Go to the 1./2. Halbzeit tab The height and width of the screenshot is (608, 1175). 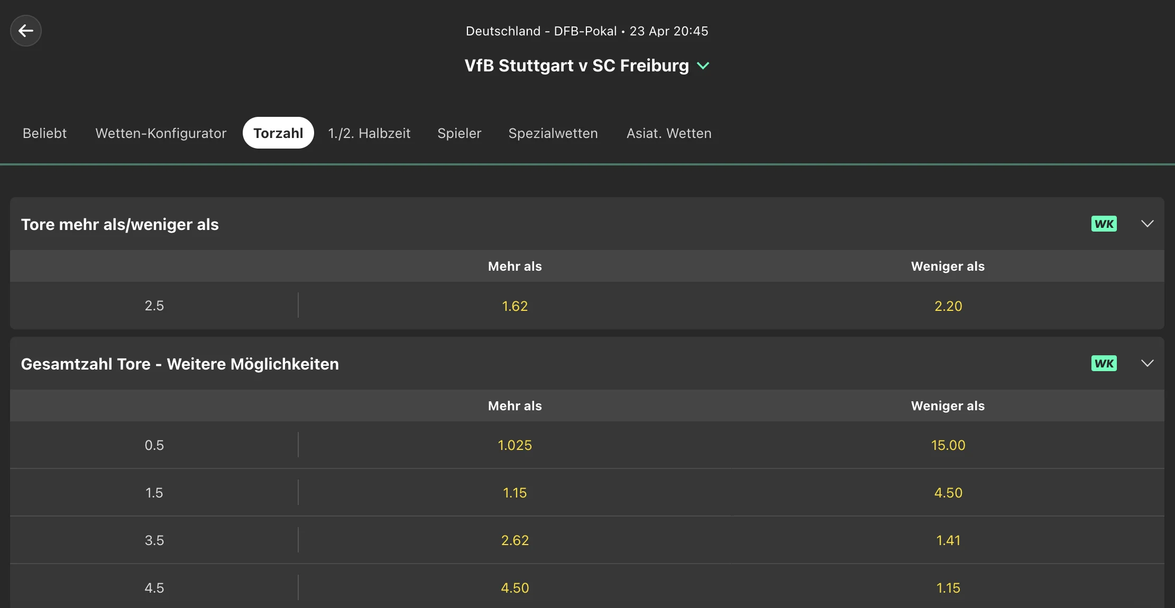pos(369,133)
